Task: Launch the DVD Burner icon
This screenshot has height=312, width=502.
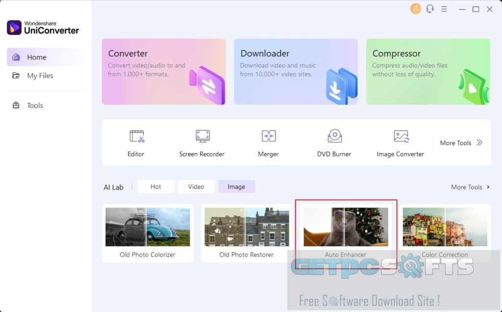Action: pos(334,136)
